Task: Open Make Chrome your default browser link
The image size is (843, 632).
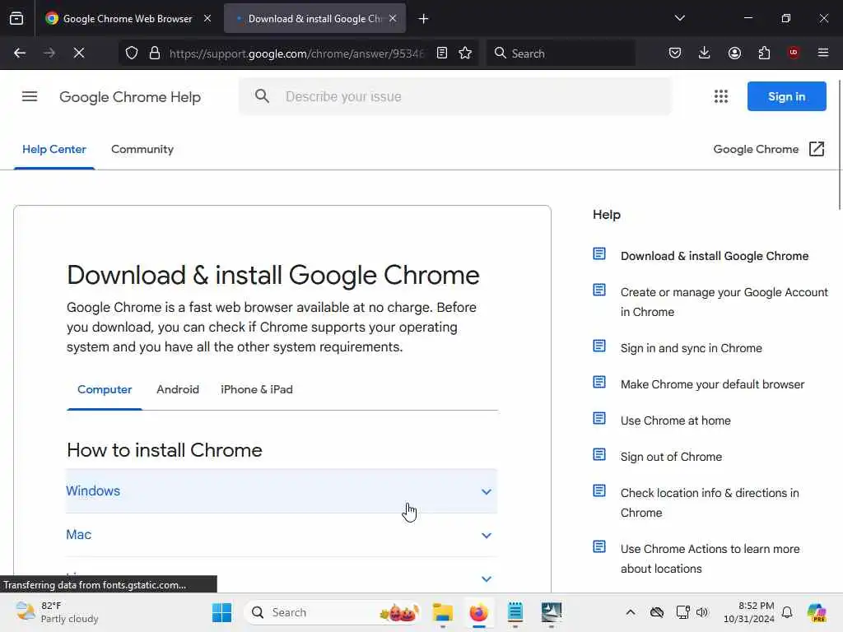Action: [x=712, y=384]
